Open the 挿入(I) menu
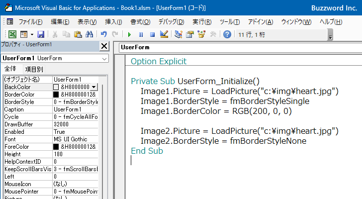The height and width of the screenshot is (199, 362). [113, 22]
